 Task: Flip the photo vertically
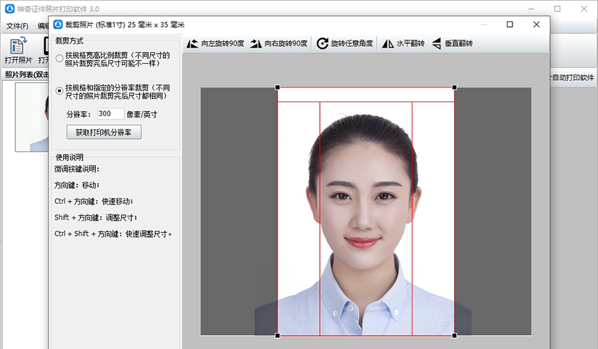coord(437,43)
